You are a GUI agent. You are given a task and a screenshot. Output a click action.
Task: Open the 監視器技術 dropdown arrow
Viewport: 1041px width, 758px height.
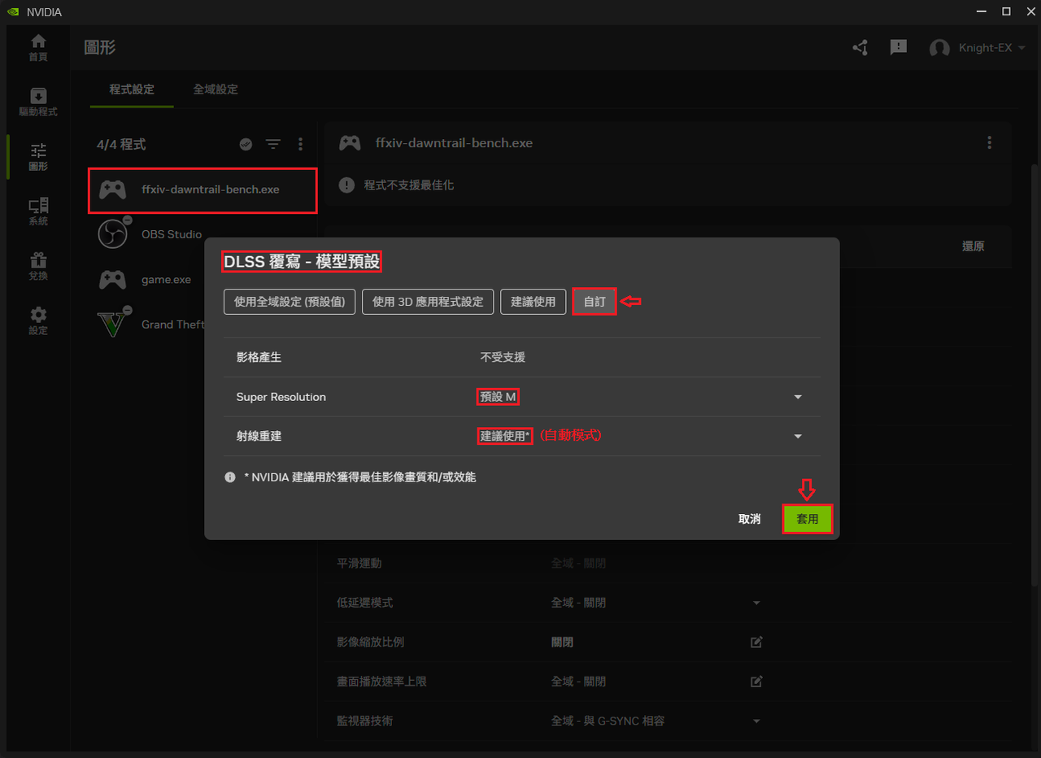tap(756, 721)
